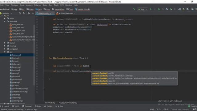Screen dimensions: 197x111
Task: Expand the anim folder
Action: pyautogui.click(x=5, y=18)
